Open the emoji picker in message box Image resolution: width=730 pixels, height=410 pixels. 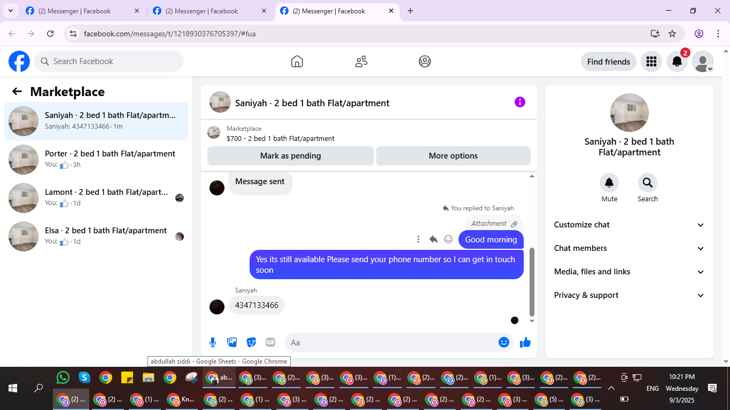coord(504,342)
